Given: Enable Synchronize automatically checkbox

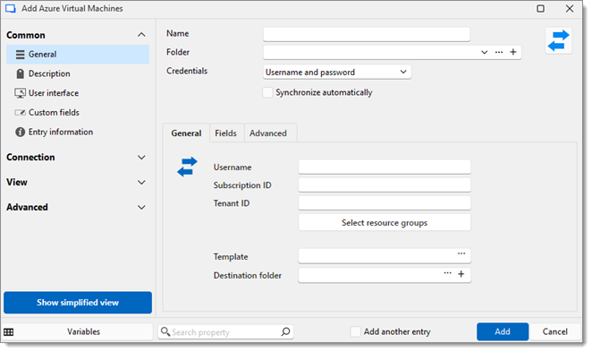Looking at the screenshot, I should click(x=267, y=92).
